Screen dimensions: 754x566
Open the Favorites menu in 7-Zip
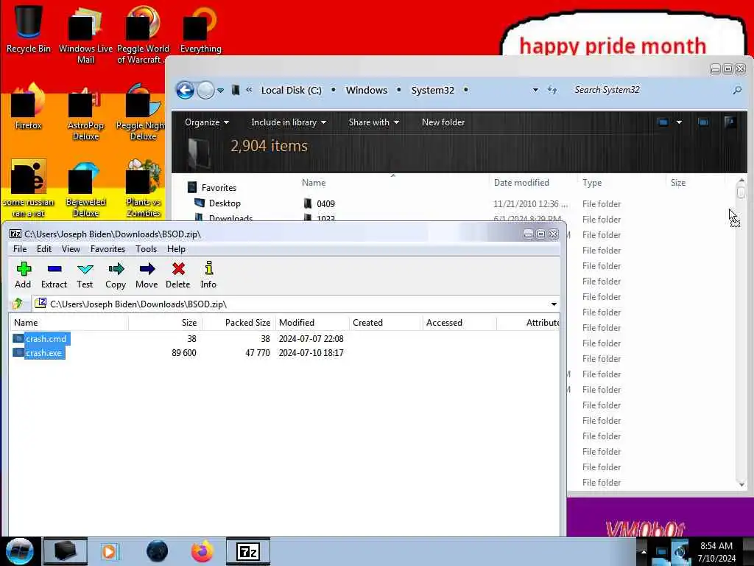pos(108,249)
